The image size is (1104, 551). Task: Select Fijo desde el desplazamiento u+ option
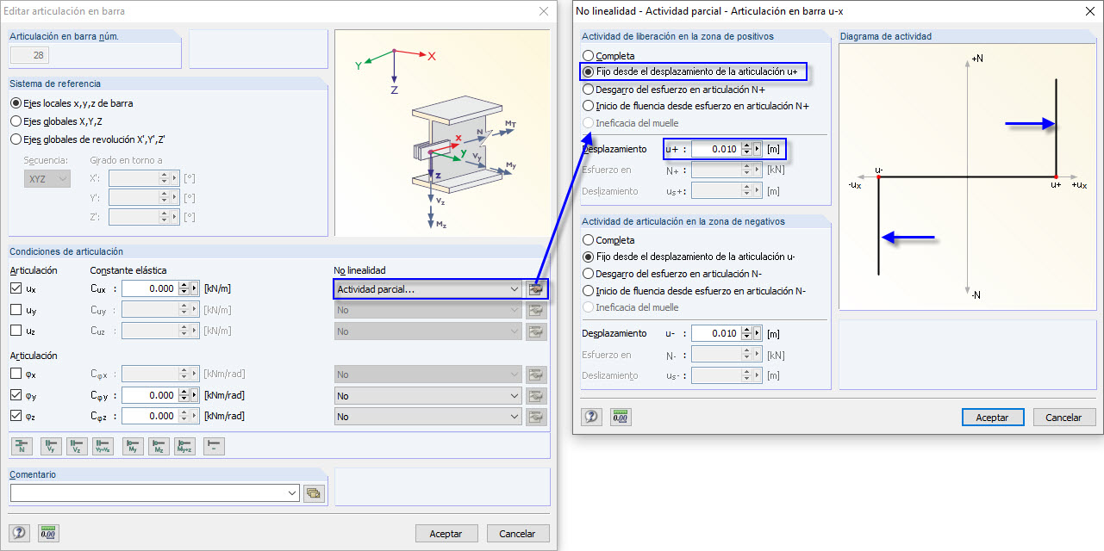(690, 72)
